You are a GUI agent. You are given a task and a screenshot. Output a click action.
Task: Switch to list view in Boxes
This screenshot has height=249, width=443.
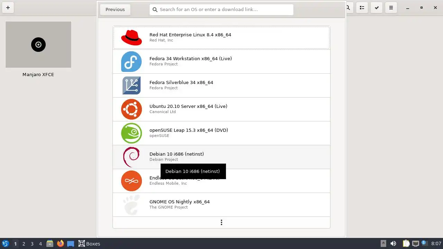[x=362, y=8]
